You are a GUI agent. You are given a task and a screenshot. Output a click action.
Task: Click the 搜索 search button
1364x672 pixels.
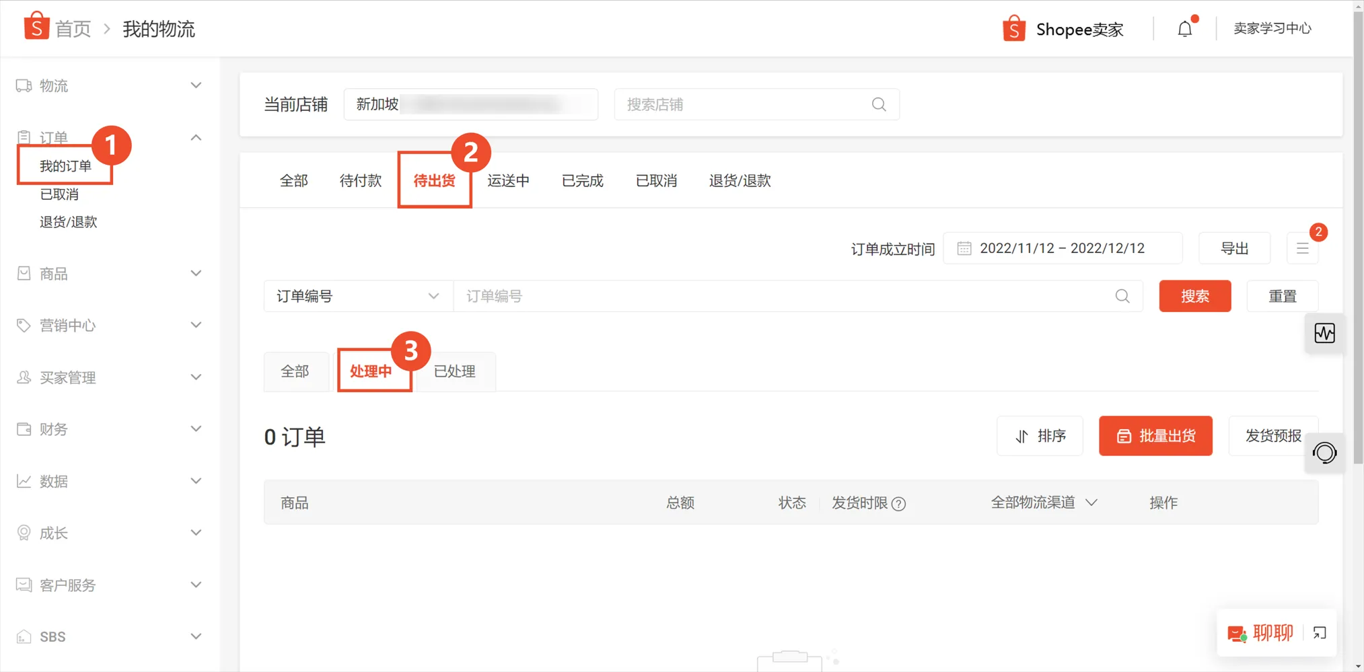1195,296
